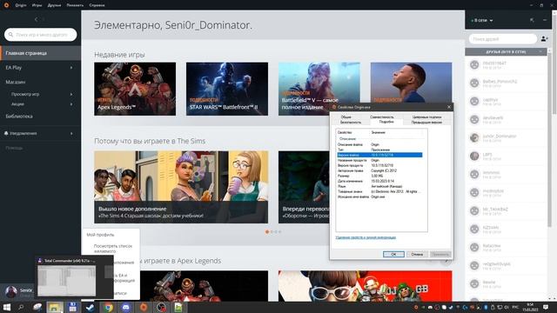This screenshot has width=557, height=313.
Task: Open Windows taskbar search
Action: click(21, 307)
